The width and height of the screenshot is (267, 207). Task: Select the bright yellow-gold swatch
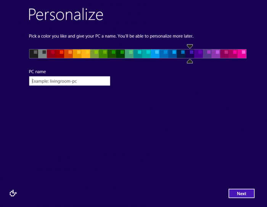[x=86, y=54]
